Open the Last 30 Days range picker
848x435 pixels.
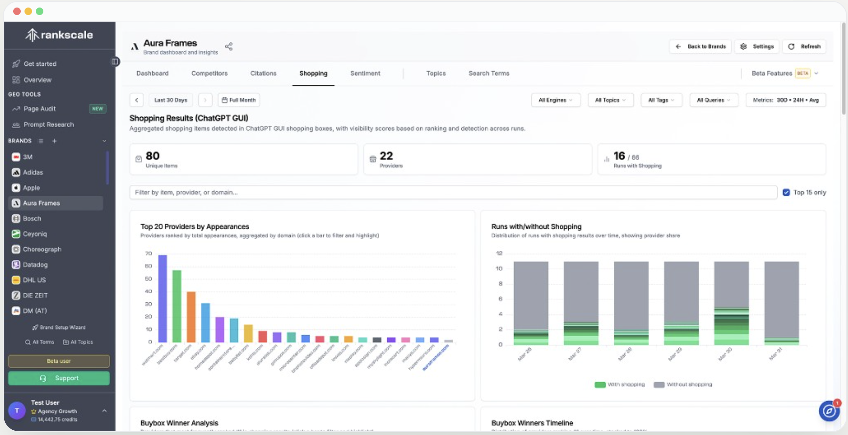pos(171,100)
